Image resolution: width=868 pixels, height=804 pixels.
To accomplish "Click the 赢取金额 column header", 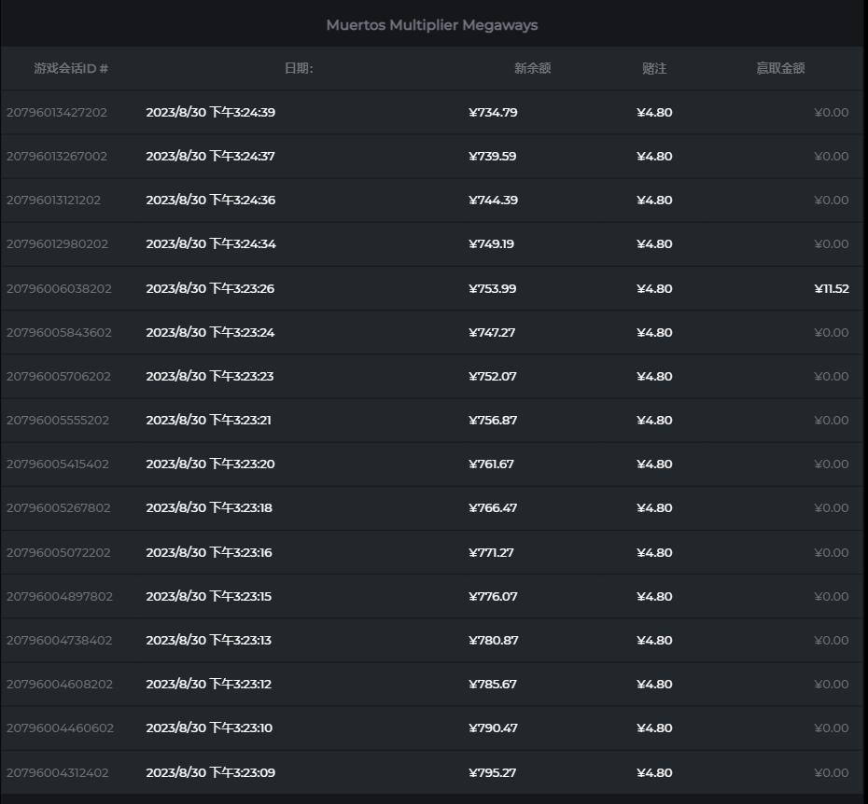I will [780, 68].
